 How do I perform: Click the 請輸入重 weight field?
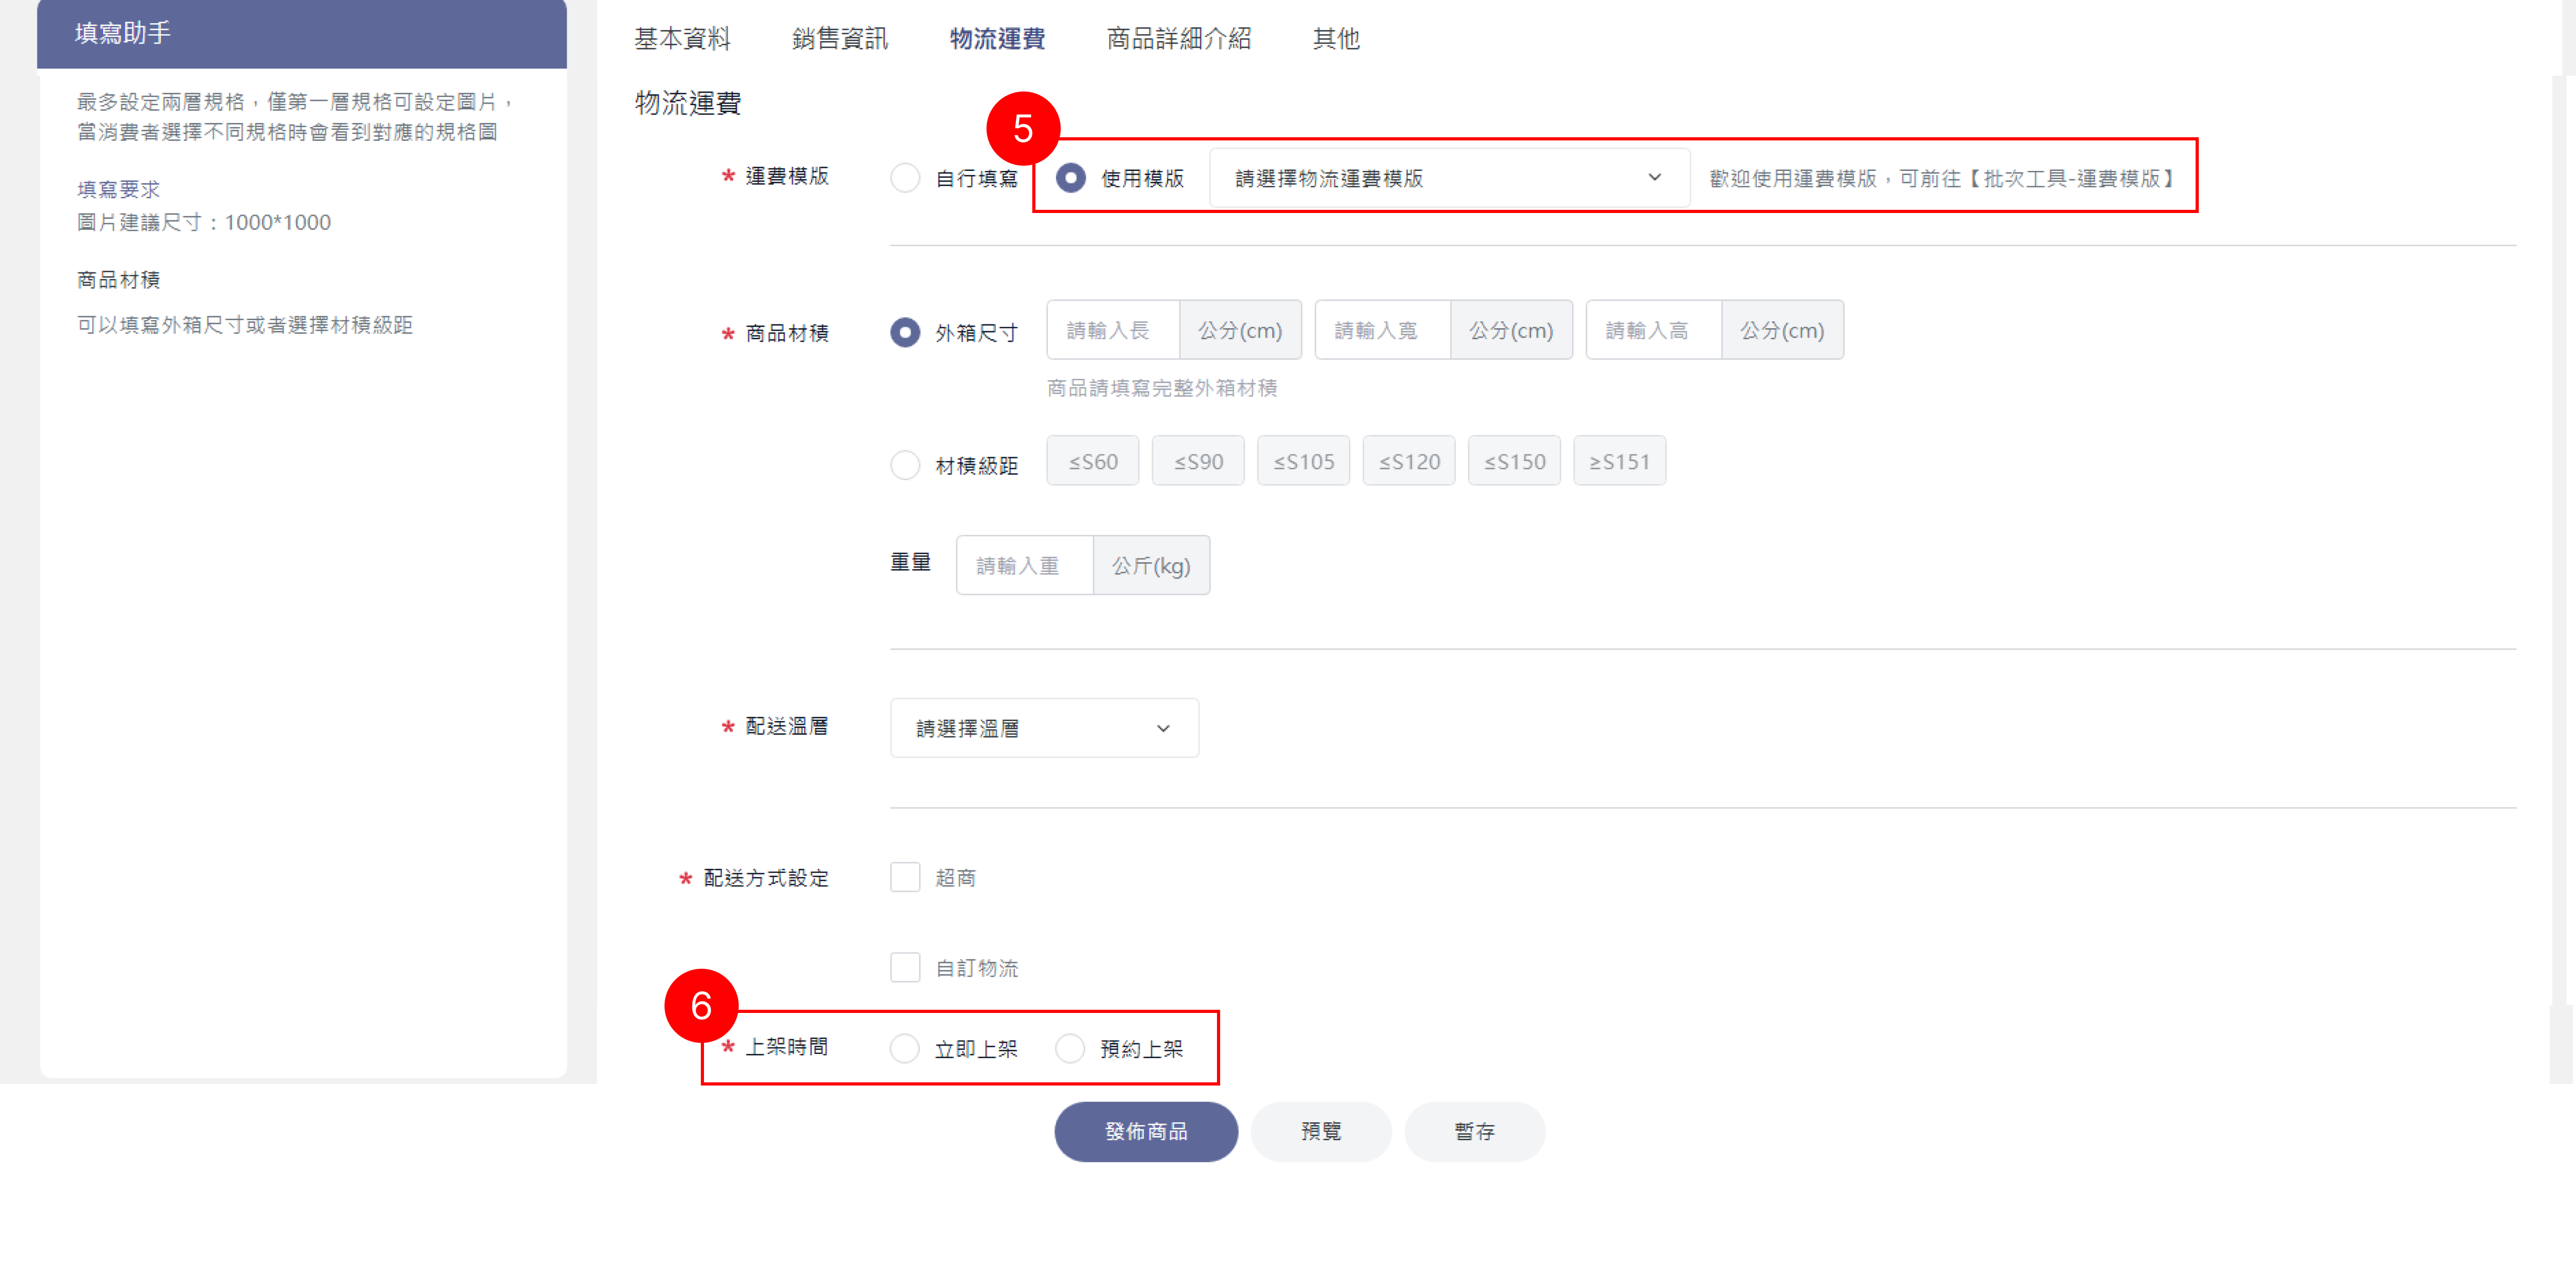coord(1024,565)
